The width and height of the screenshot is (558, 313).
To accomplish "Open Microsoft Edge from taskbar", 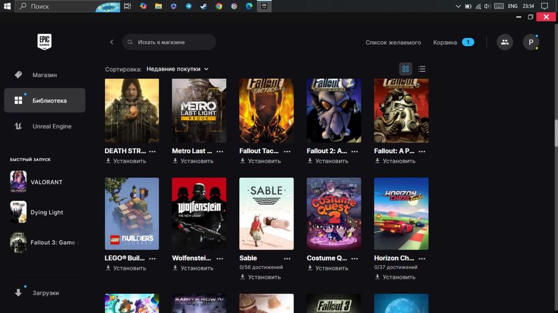I will 249,6.
